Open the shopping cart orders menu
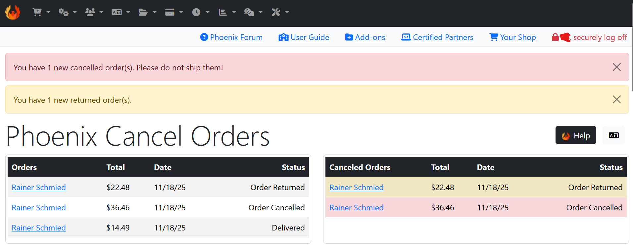 pyautogui.click(x=41, y=12)
